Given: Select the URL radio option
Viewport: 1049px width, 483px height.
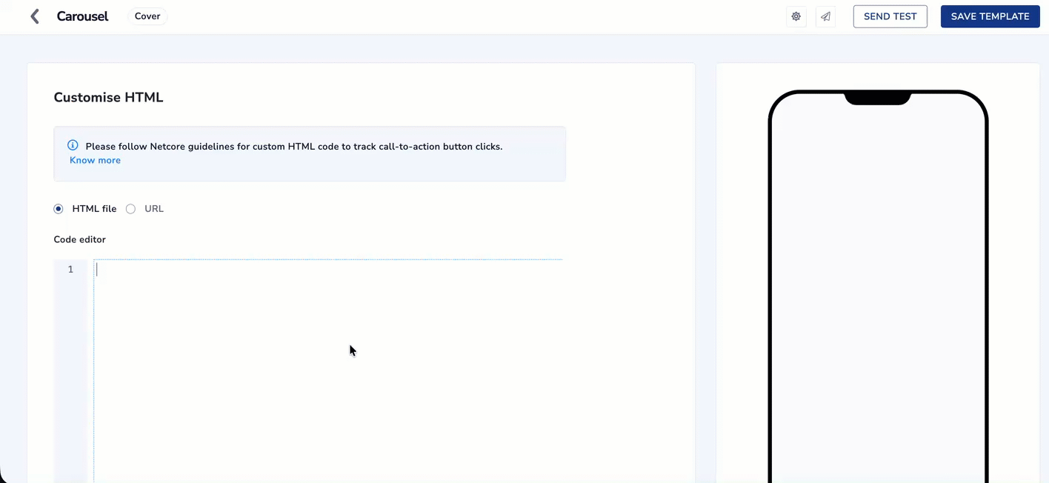Looking at the screenshot, I should click(x=130, y=209).
